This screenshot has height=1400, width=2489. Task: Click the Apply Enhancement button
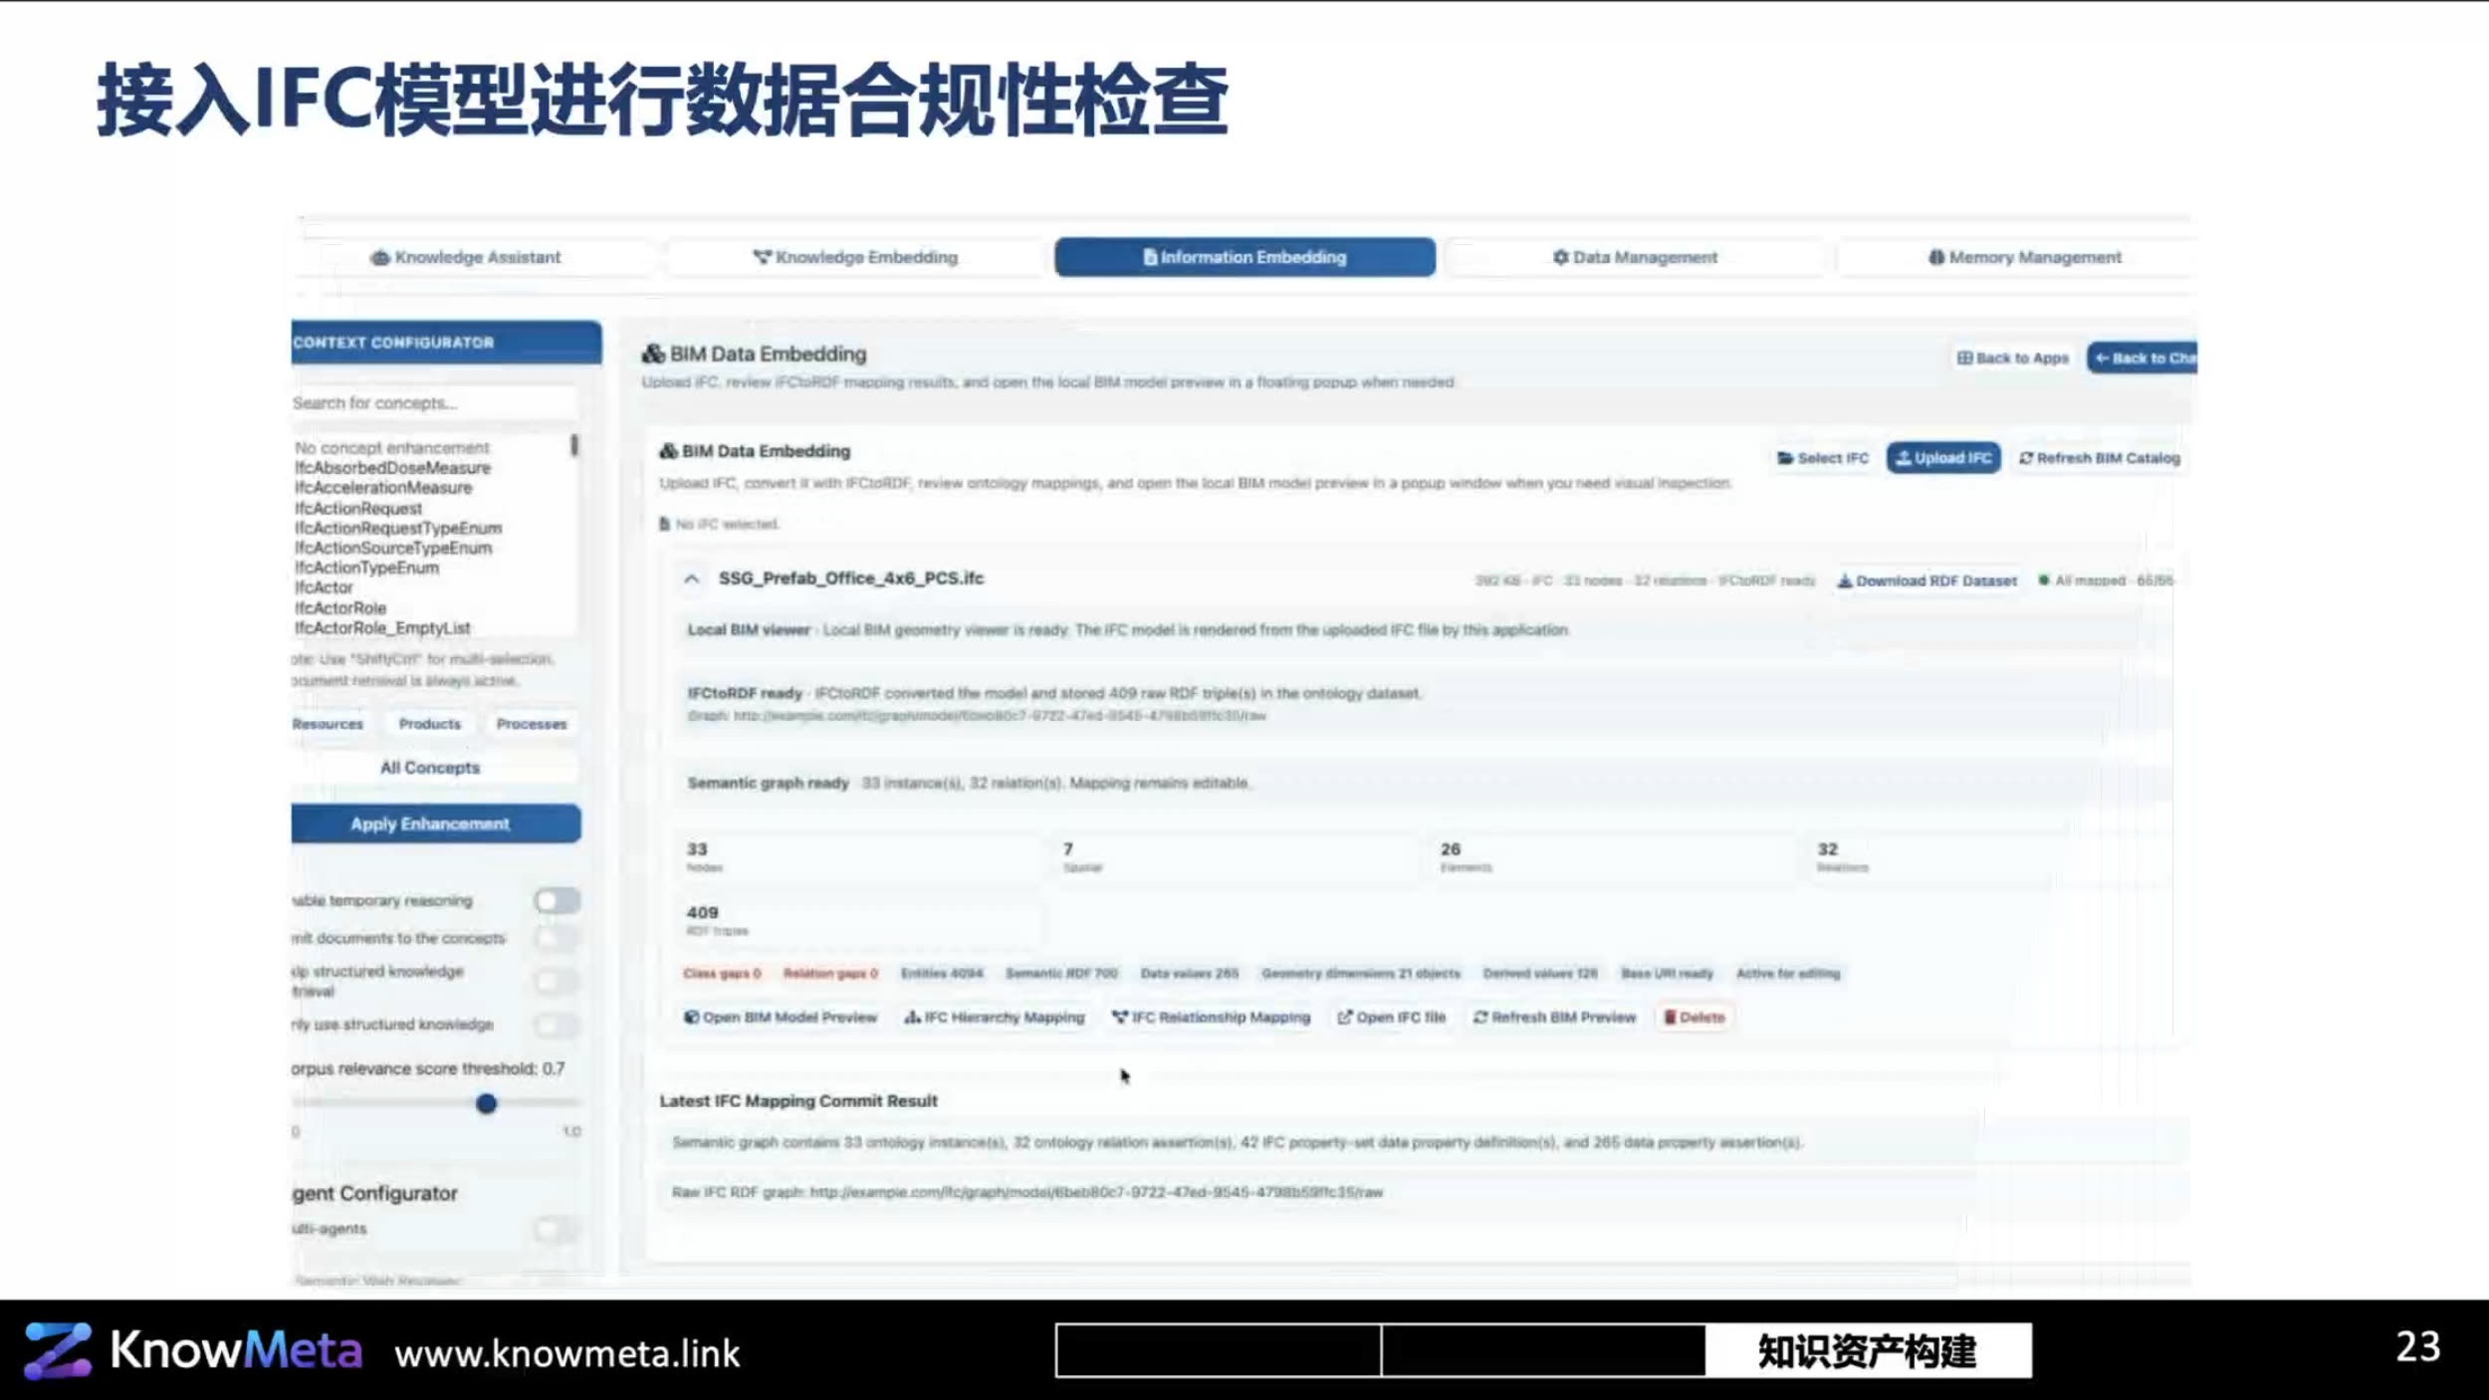(x=435, y=823)
